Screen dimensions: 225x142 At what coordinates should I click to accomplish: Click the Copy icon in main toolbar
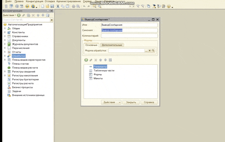(63, 6)
